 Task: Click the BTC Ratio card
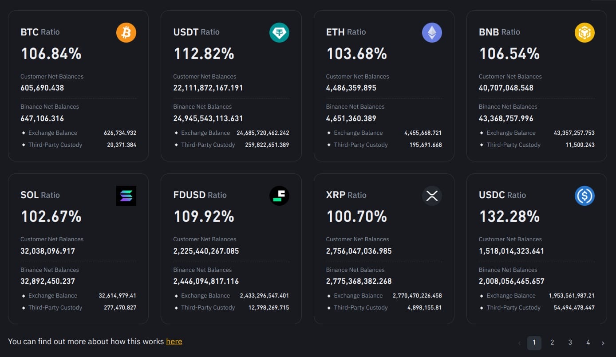click(78, 85)
